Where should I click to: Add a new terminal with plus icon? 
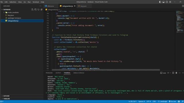point(168,73)
